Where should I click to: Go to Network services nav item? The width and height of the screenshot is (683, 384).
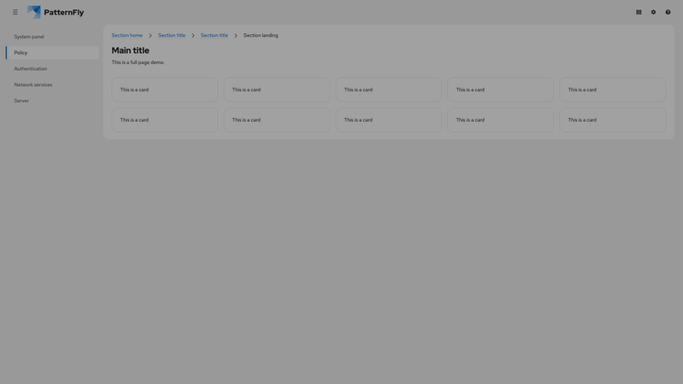(x=52, y=84)
